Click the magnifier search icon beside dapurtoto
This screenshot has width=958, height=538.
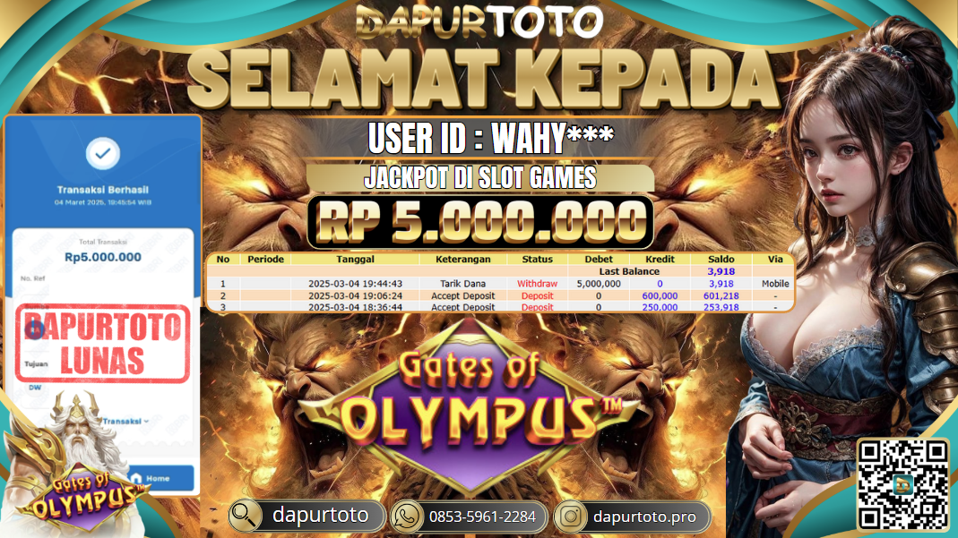(x=245, y=516)
